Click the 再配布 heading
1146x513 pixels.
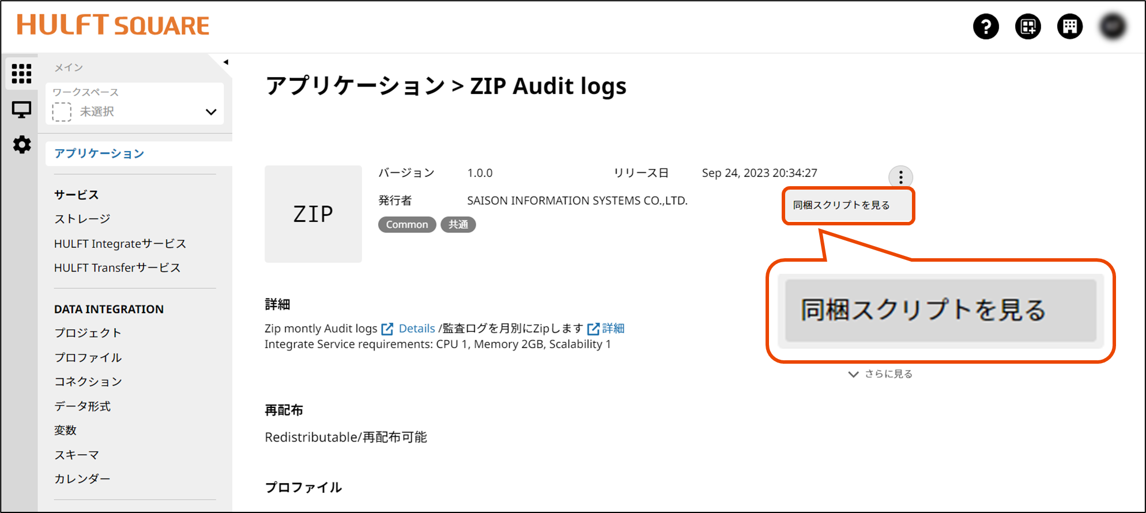point(284,410)
